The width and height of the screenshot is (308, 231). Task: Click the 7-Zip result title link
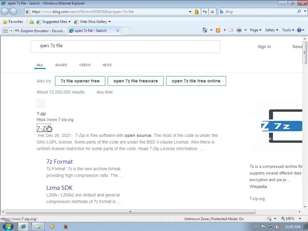tap(44, 128)
